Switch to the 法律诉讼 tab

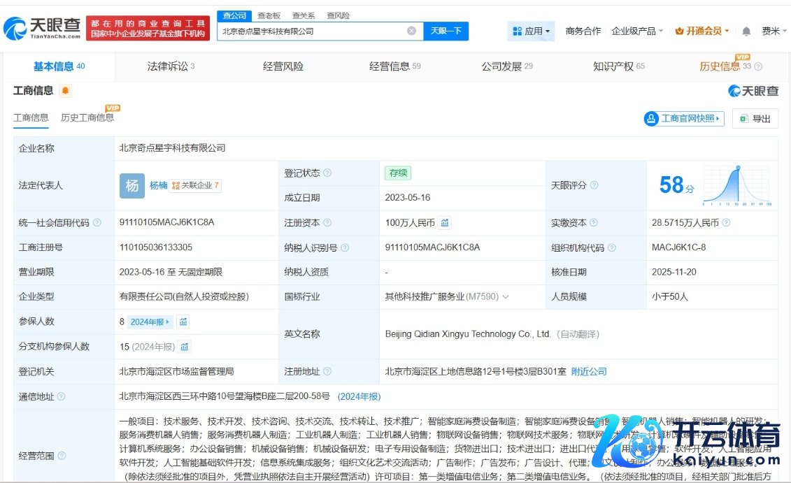pos(170,66)
